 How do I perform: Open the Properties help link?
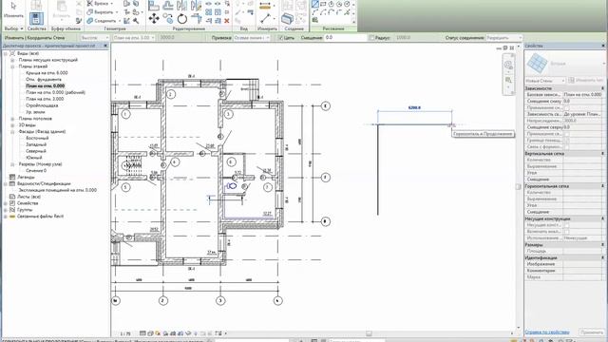tap(547, 332)
